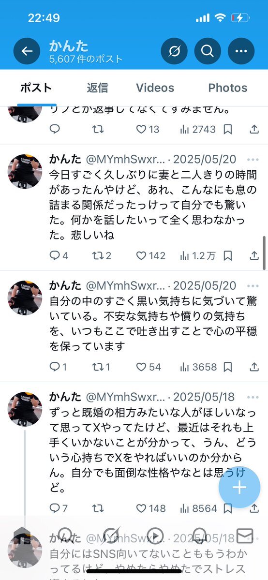
Task: Tap the floating compose plus button
Action: click(x=239, y=488)
